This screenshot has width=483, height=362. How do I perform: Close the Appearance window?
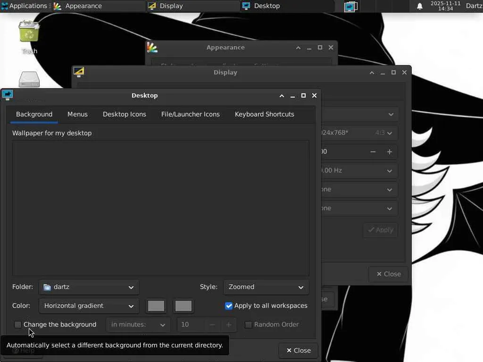click(x=331, y=48)
